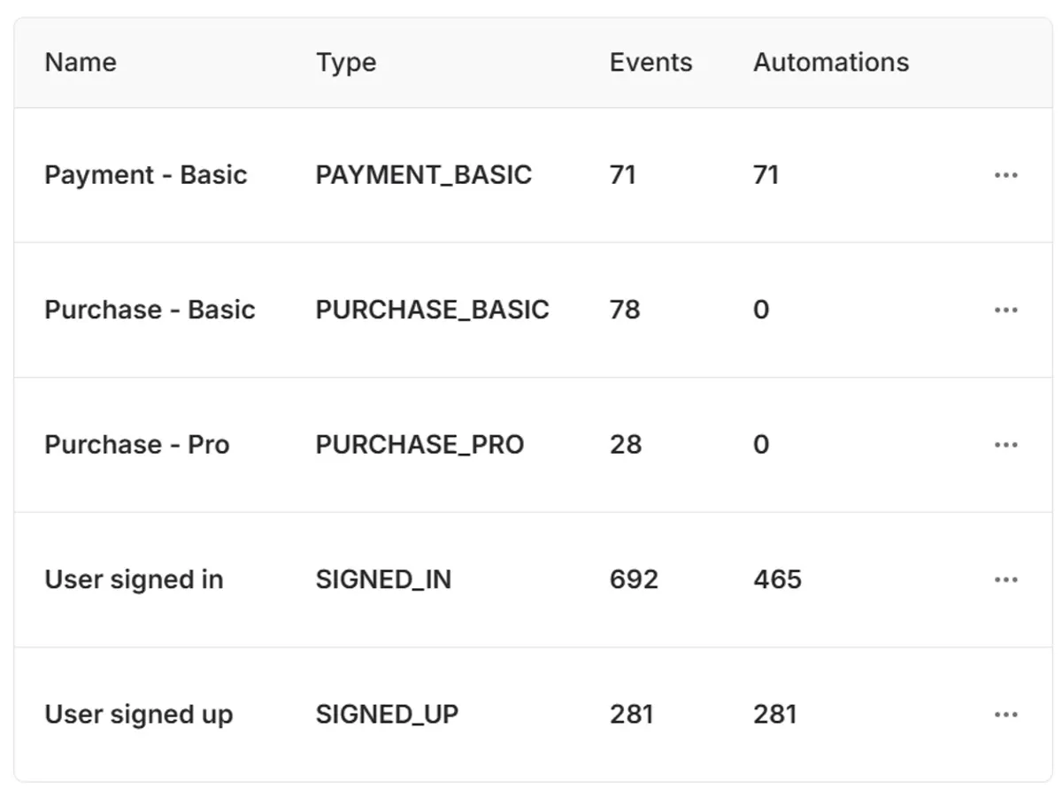Open the User signed in event
Screen dimensions: 1062x796
134,580
